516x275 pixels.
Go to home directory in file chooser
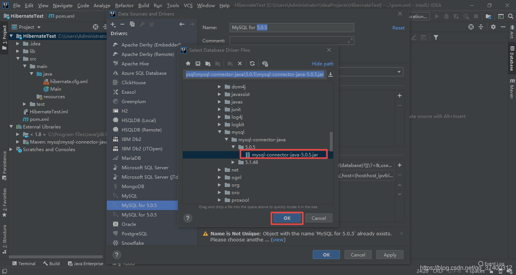point(188,63)
